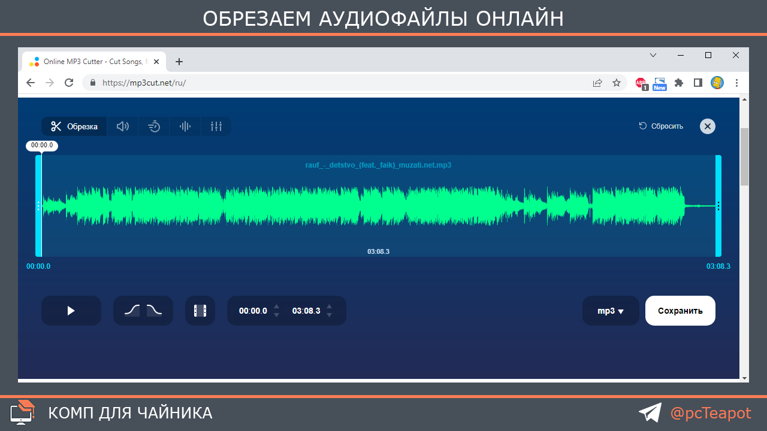Click the Сохранить save button
Viewport: 767px width, 431px height.
pyautogui.click(x=680, y=311)
